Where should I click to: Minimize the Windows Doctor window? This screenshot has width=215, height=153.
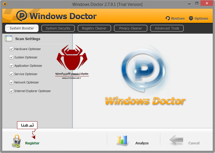pyautogui.click(x=189, y=4)
